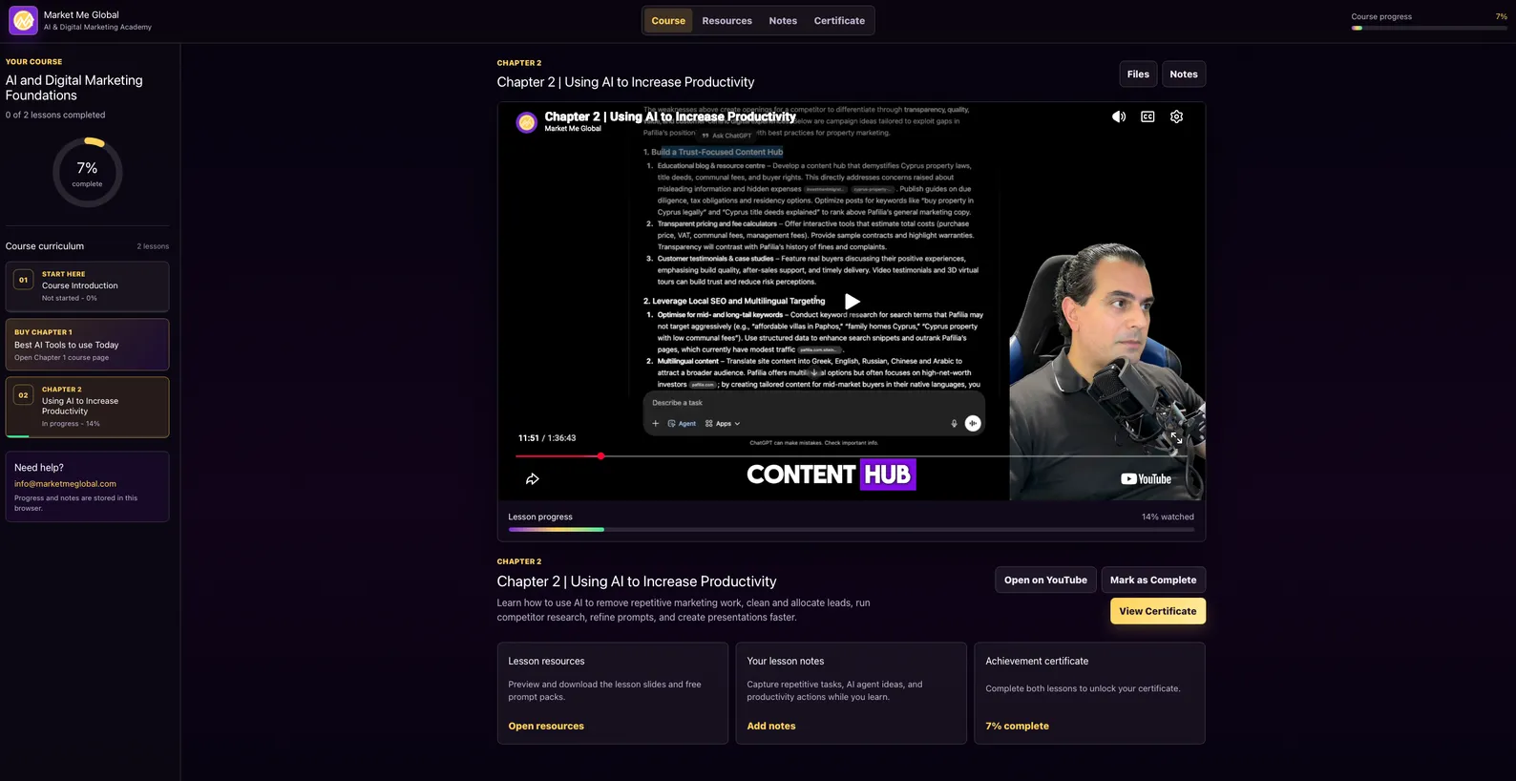Click the 0 of 2 lessons completed text
The width and height of the screenshot is (1516, 781).
click(x=55, y=116)
